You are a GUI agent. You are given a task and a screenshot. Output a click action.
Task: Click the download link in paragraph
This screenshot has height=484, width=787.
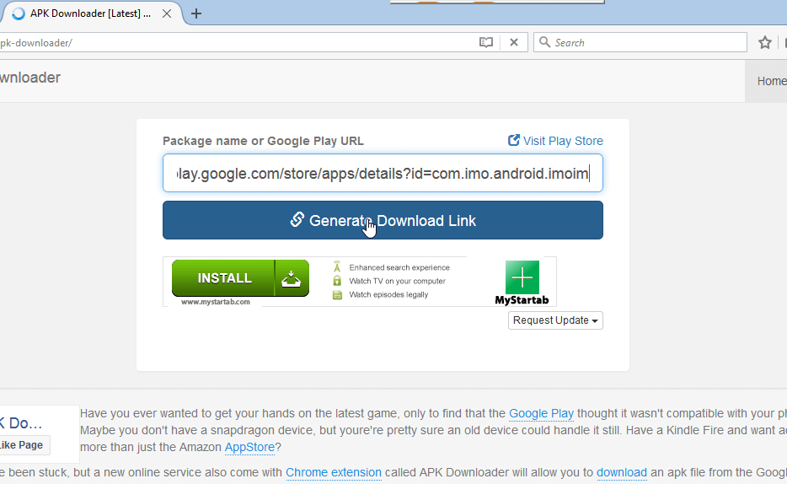click(x=621, y=472)
